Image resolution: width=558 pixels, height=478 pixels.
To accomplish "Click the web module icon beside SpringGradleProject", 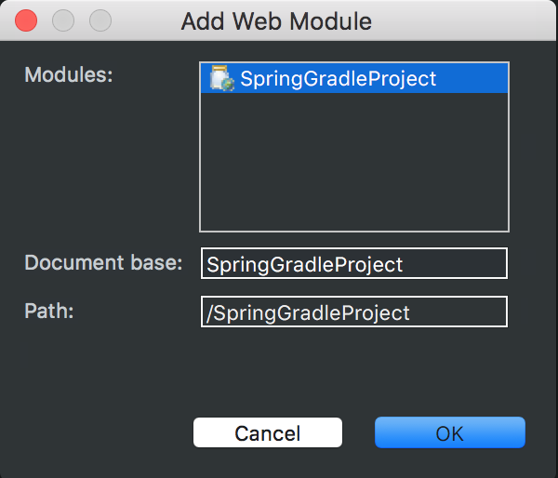I will point(221,78).
